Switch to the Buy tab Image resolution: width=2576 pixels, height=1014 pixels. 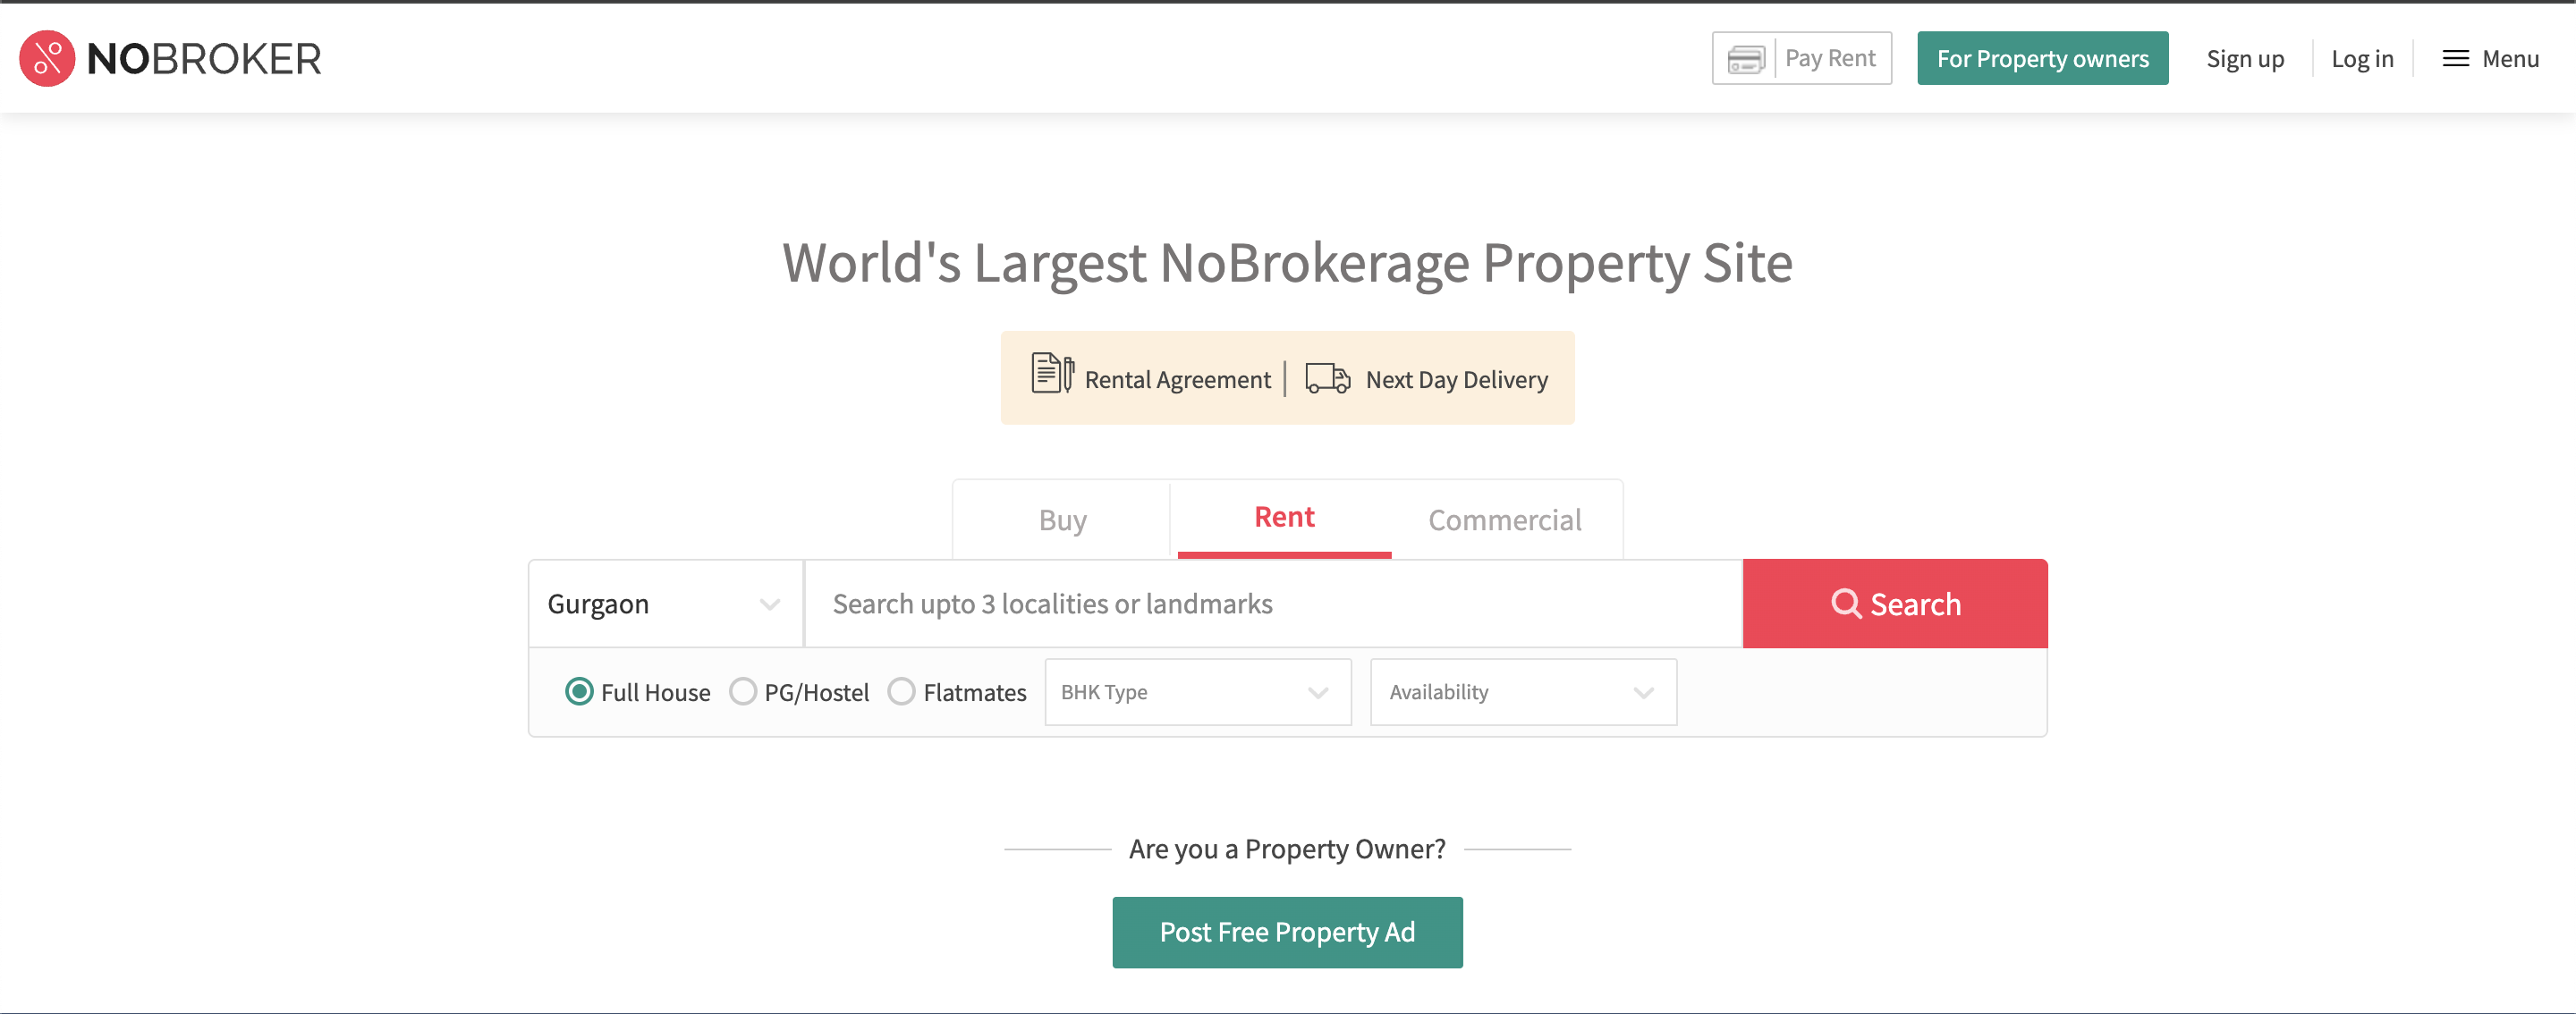point(1061,519)
